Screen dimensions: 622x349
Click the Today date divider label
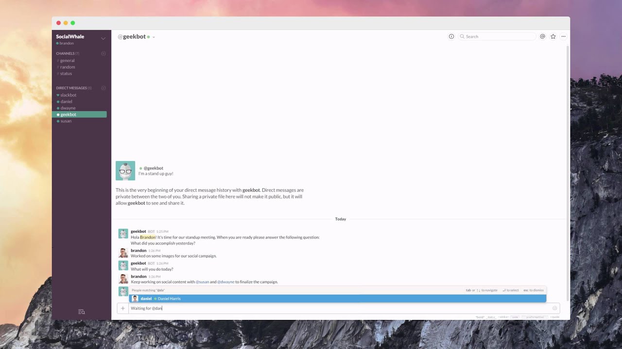click(x=341, y=219)
